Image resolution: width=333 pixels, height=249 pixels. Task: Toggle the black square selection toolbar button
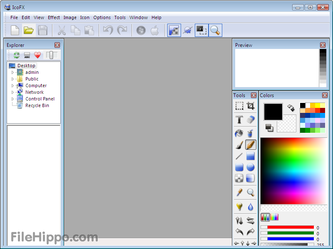(x=201, y=30)
